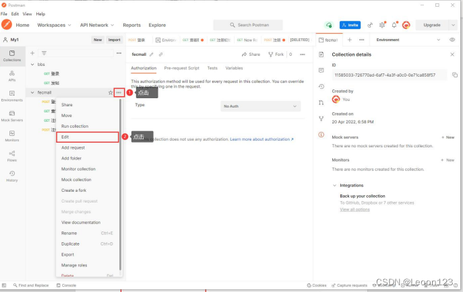
Task: Open Console in the status bar
Action: pos(67,285)
